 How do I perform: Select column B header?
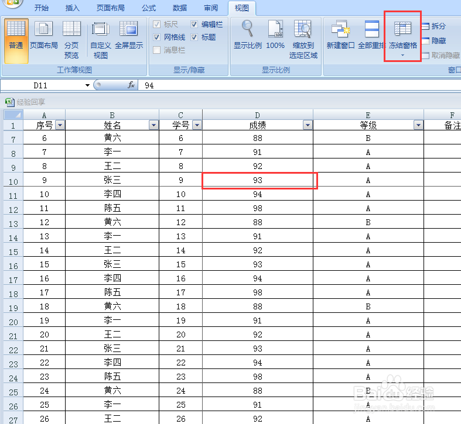pos(112,115)
